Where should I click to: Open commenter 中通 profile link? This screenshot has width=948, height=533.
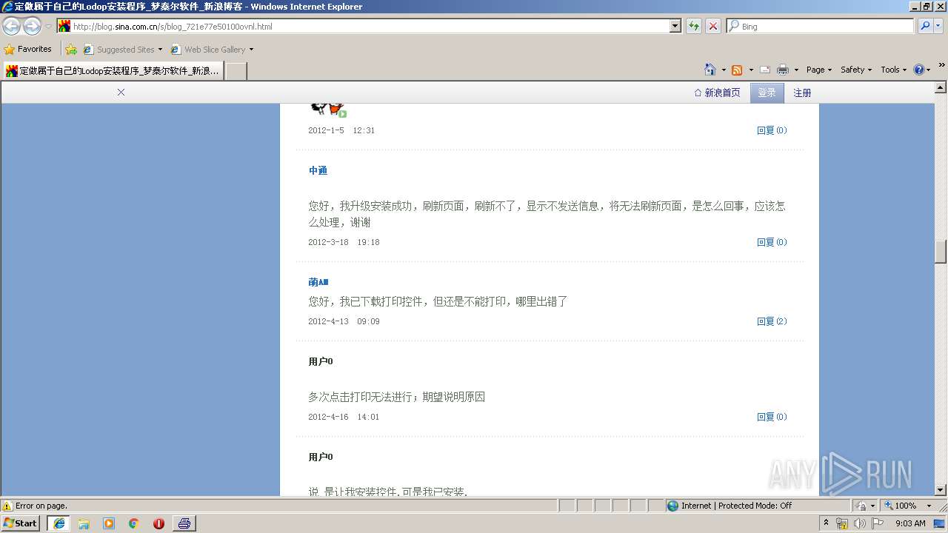[318, 170]
